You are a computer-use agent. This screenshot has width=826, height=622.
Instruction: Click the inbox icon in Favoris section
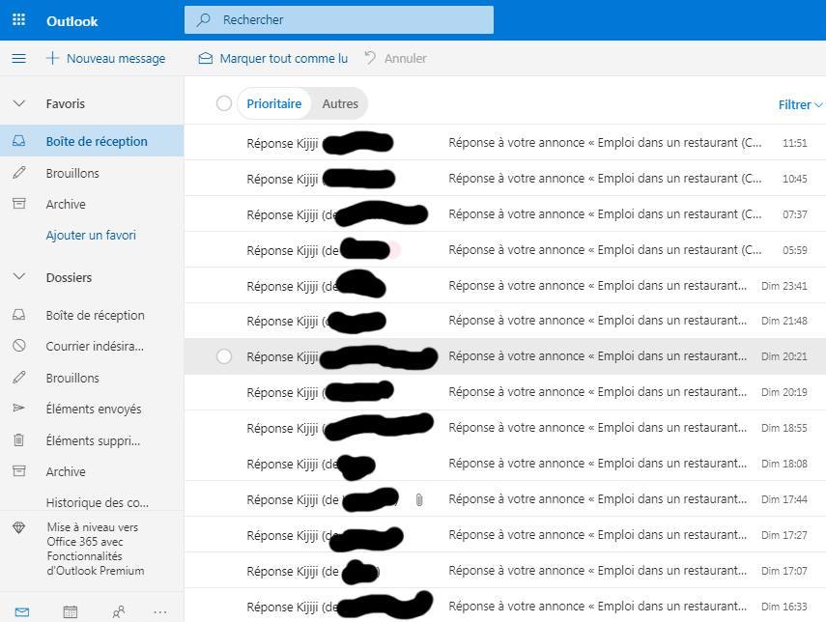(x=19, y=141)
